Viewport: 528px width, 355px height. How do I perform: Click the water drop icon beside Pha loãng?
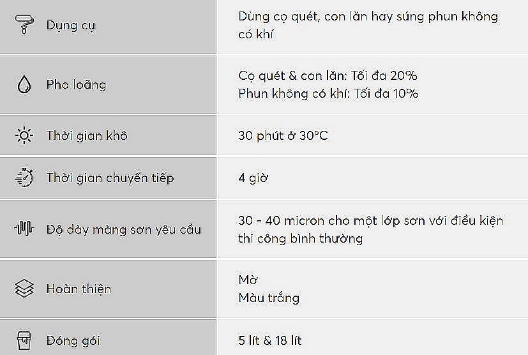pyautogui.click(x=24, y=84)
